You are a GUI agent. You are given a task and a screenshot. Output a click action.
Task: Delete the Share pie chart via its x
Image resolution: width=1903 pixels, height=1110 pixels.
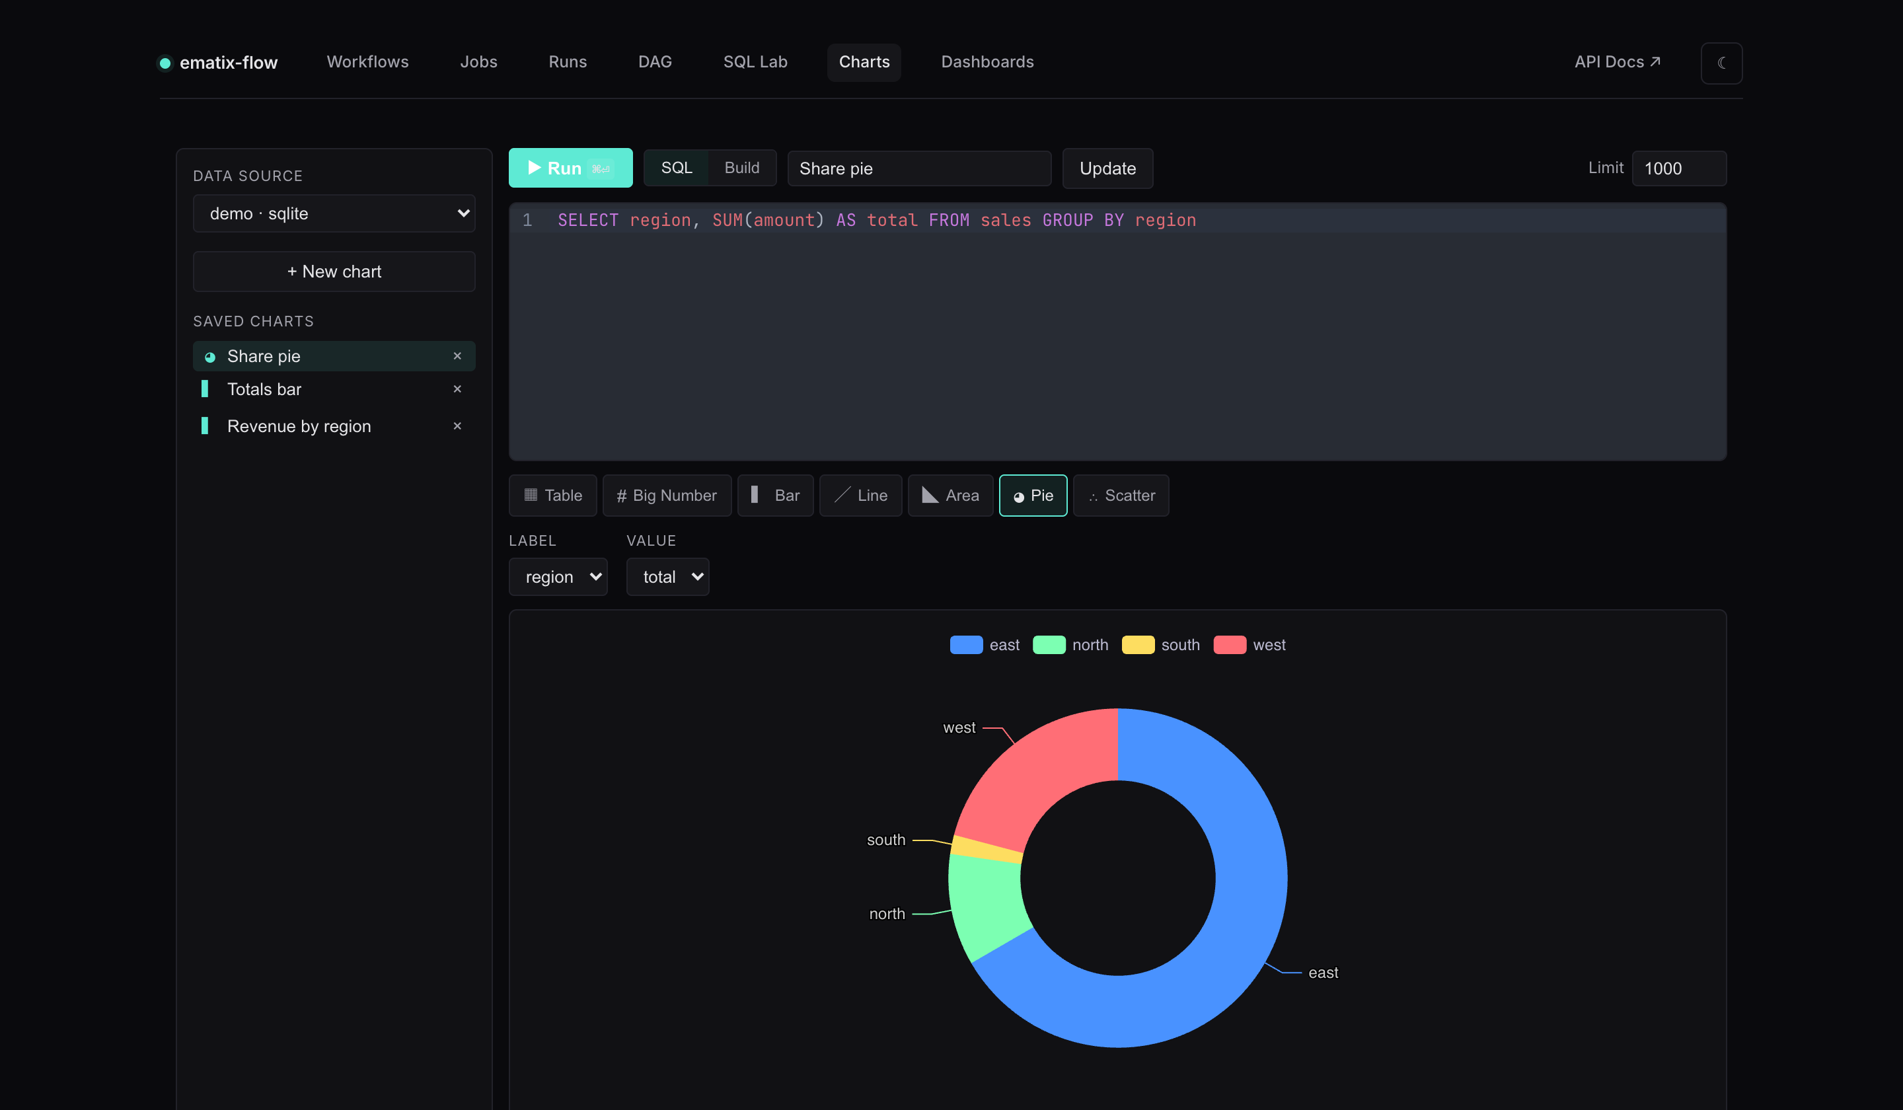coord(457,355)
